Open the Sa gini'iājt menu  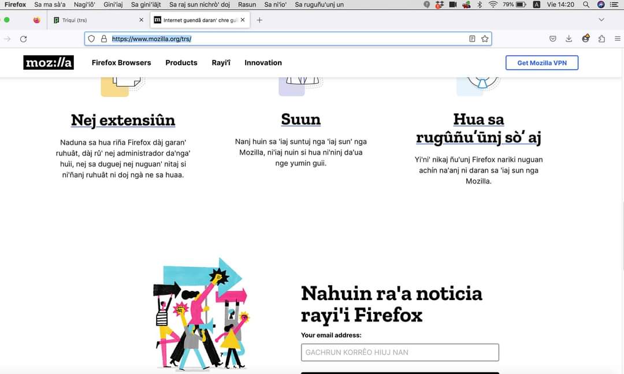pyautogui.click(x=146, y=5)
